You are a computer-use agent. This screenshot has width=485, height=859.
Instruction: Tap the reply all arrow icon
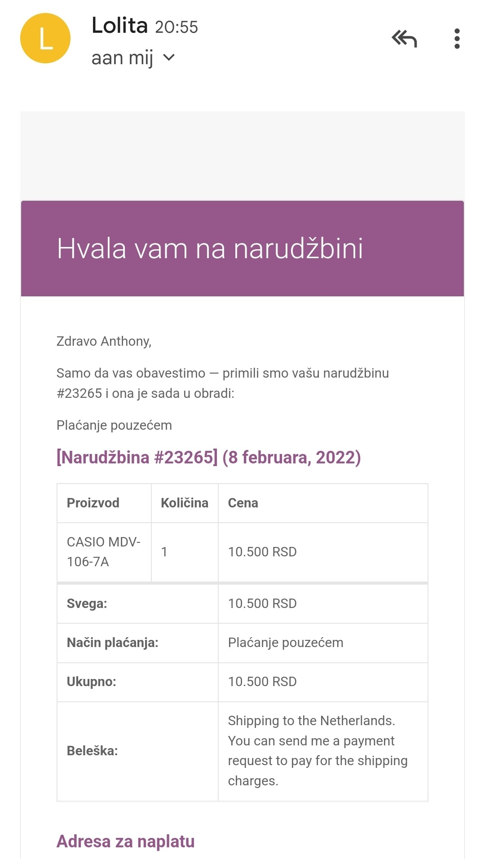tap(404, 39)
